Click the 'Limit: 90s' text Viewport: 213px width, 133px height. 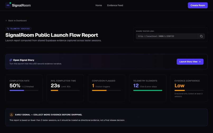66,87
